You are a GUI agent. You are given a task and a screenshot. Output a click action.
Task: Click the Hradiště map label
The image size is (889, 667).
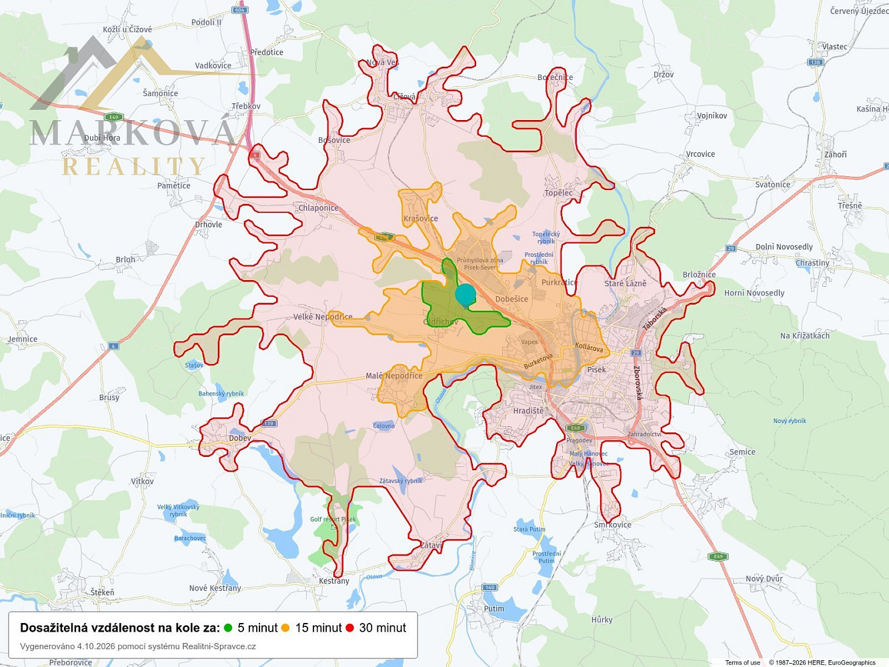(x=528, y=411)
